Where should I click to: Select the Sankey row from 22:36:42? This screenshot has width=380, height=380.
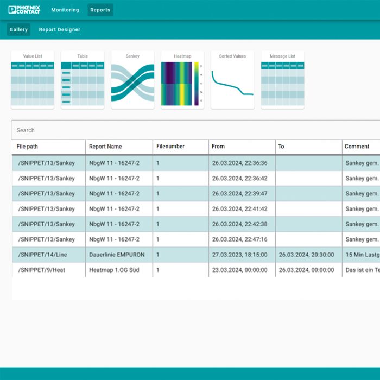pos(196,179)
